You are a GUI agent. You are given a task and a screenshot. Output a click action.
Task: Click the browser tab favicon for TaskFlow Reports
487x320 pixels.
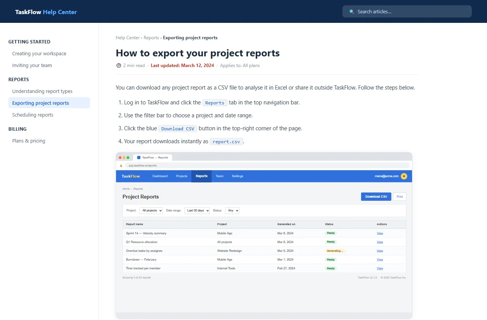138,157
